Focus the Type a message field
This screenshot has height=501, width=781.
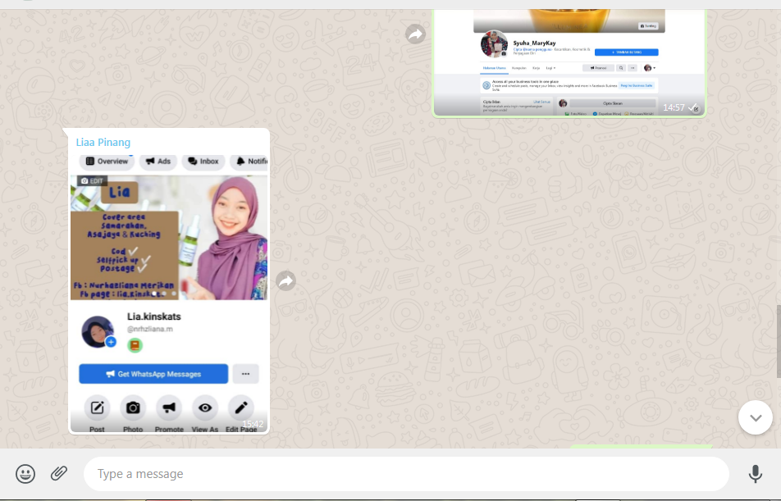point(406,474)
